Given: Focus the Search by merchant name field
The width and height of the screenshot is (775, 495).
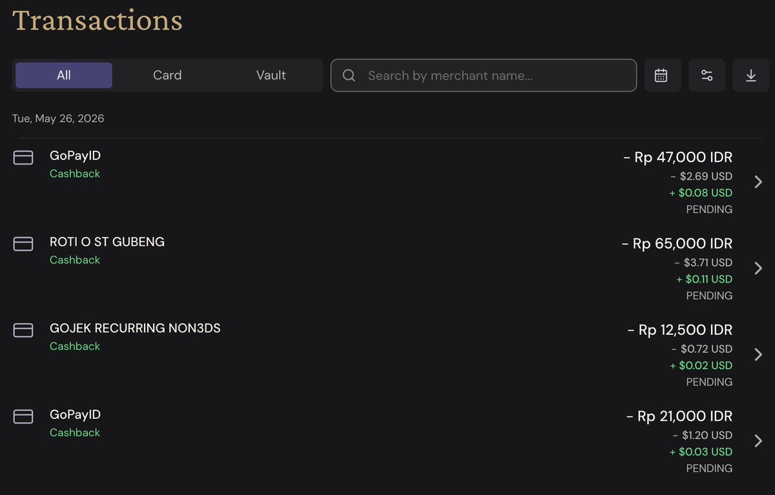Looking at the screenshot, I should click(x=484, y=76).
